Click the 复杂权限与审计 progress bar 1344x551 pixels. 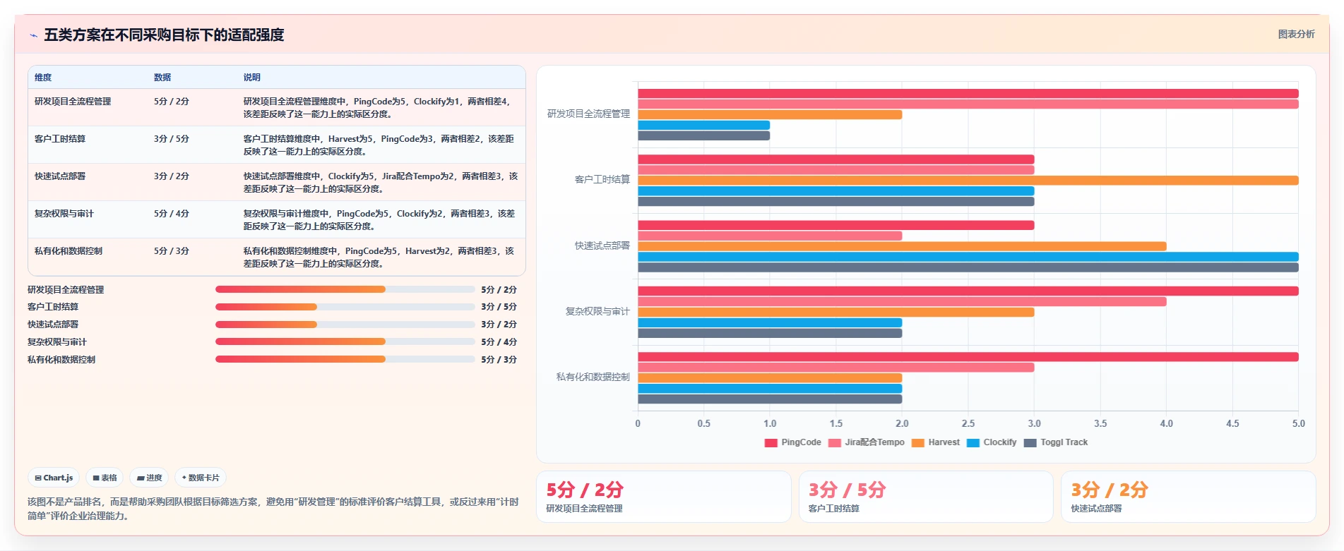coord(345,341)
